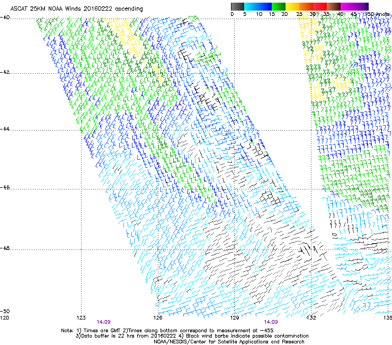Click the legend tick label 45

coord(353,14)
